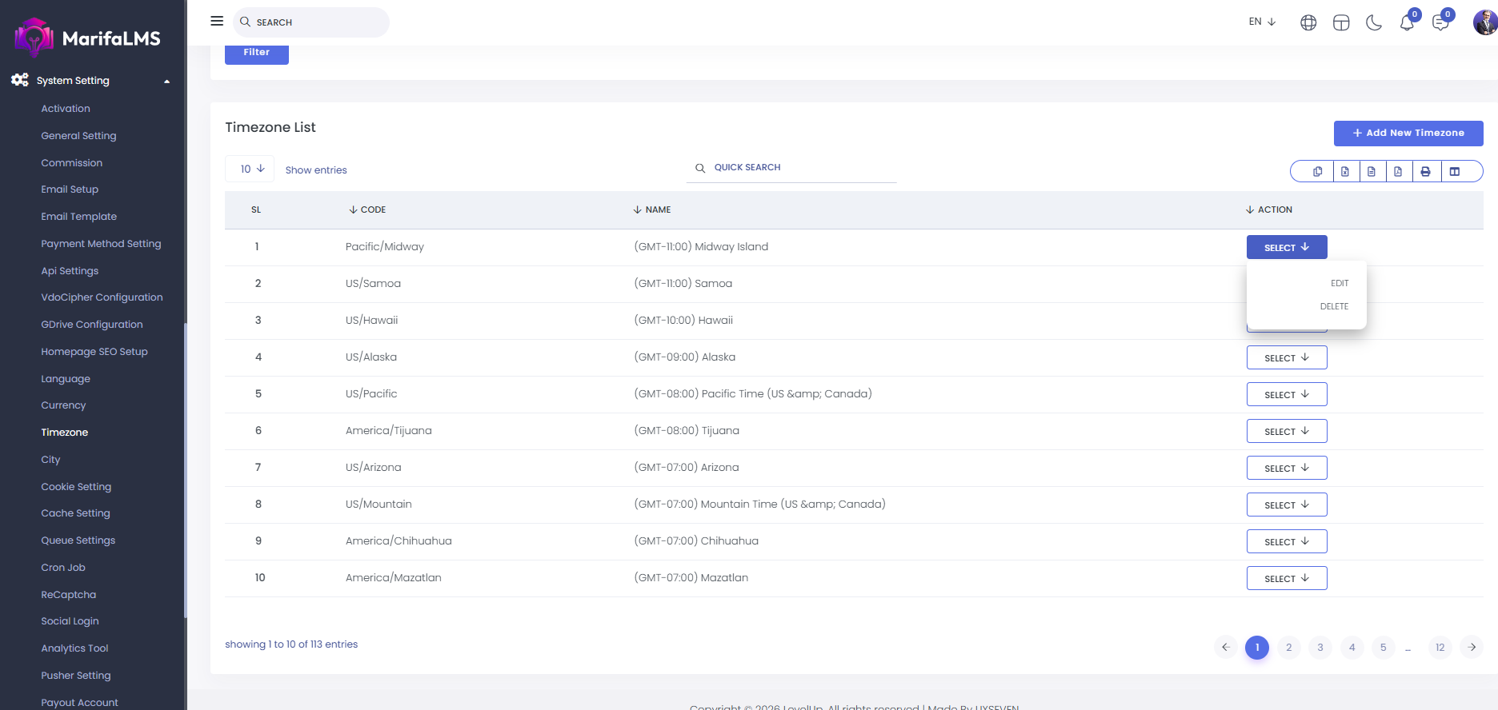Choose Edit from the open action menu
Image resolution: width=1498 pixels, height=710 pixels.
(x=1339, y=283)
